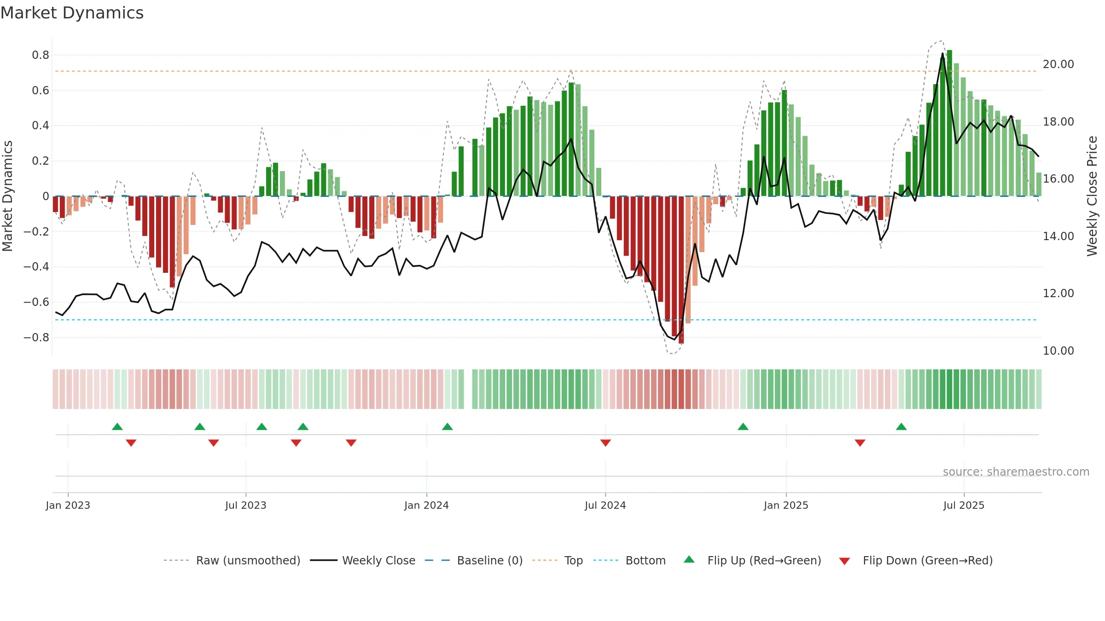
Task: Toggle the Raw (unsmoothed) legend entry
Action: [x=232, y=560]
